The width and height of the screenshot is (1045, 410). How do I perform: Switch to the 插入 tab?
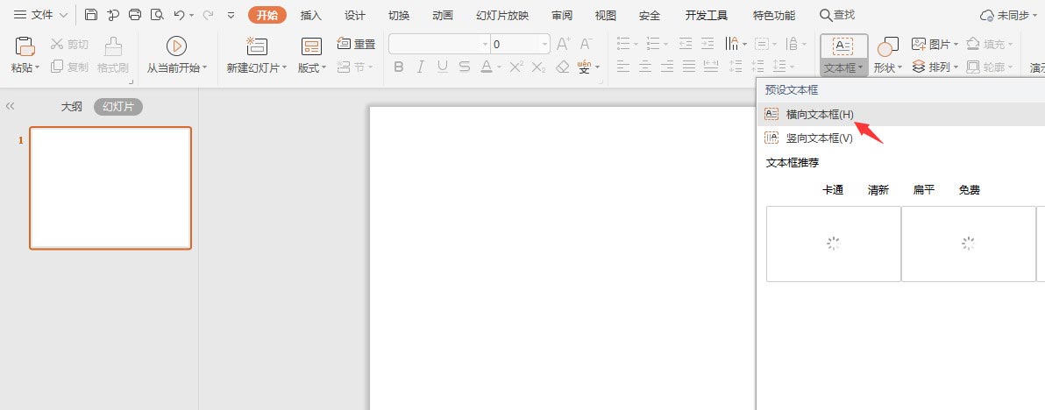311,15
